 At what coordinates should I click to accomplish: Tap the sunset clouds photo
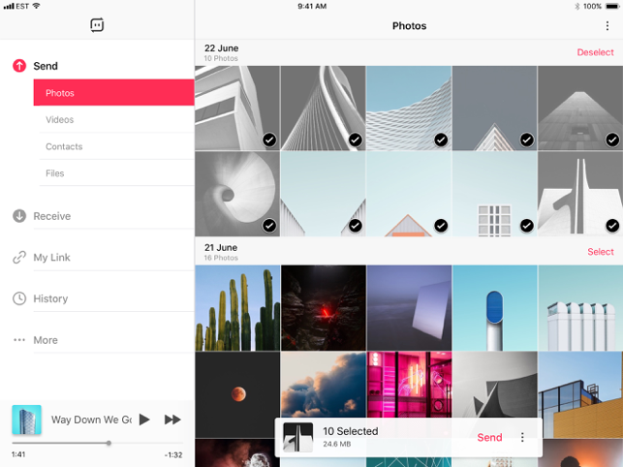(x=324, y=385)
